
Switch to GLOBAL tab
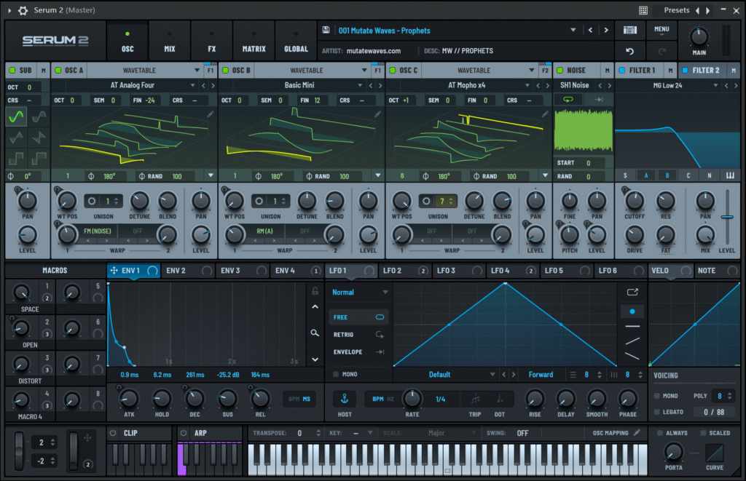click(296, 41)
